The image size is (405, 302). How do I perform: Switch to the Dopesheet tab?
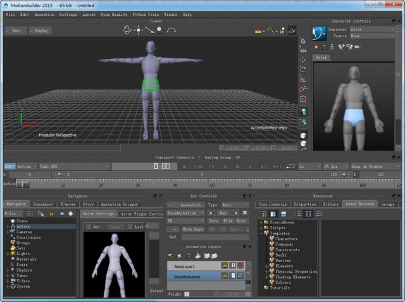(43, 204)
